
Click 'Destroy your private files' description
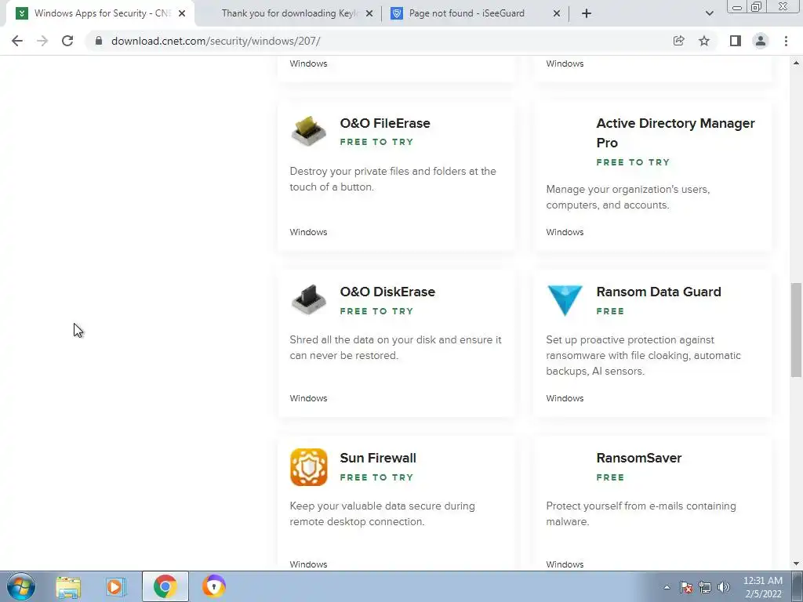[x=393, y=180]
